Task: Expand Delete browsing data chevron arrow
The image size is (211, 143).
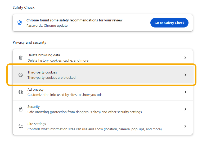Action: [x=185, y=58]
